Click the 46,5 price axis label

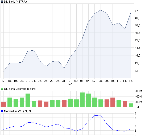(x=138, y=18)
